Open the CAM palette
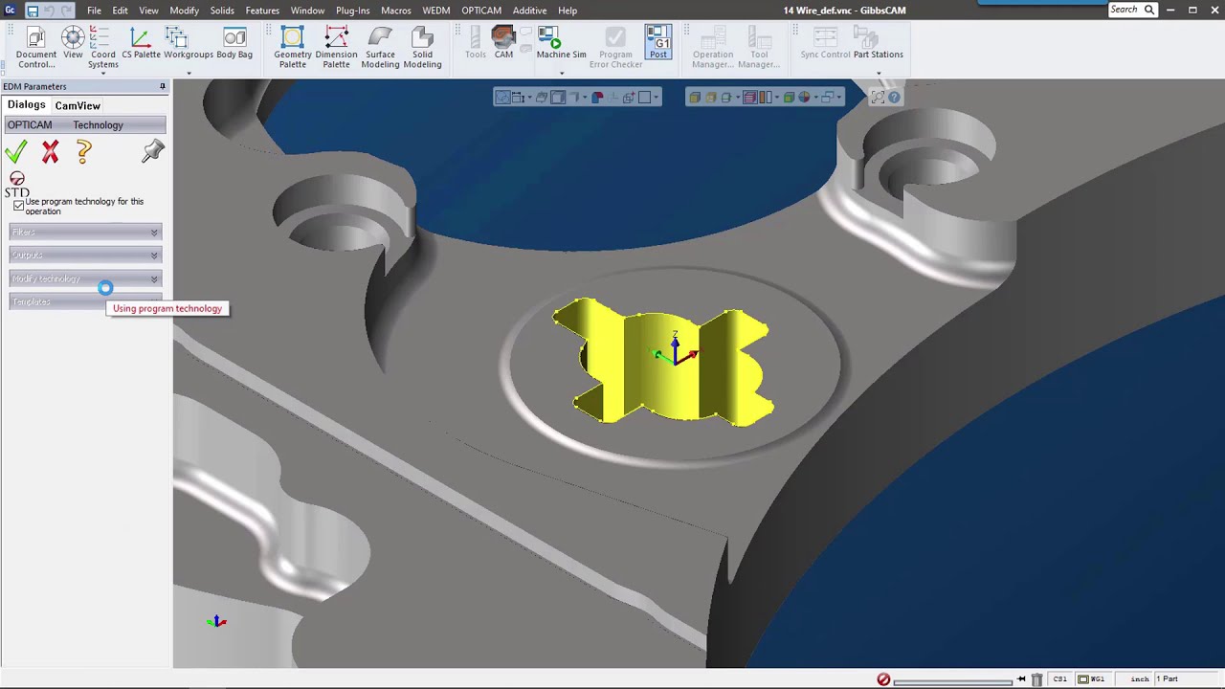Screen dimensions: 1225x689 503,44
